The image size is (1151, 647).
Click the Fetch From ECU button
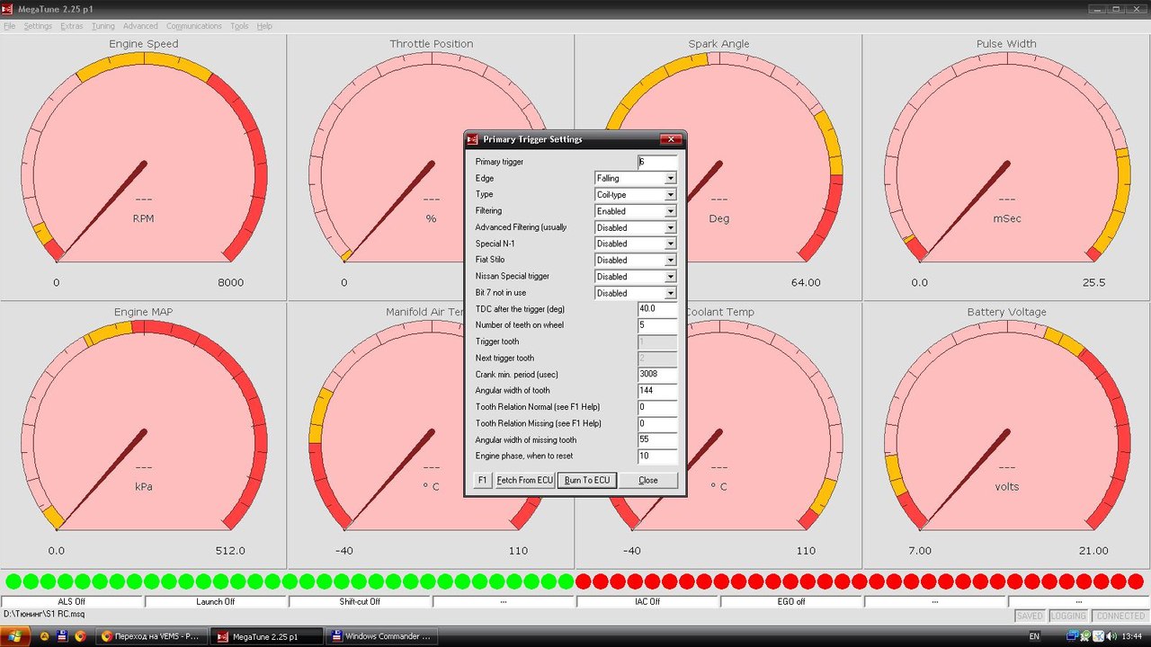[524, 480]
